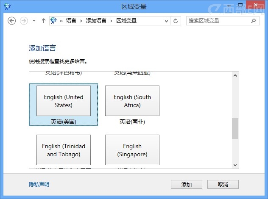Select English (South Africa) language tile
The height and width of the screenshot is (199, 268).
tap(132, 101)
